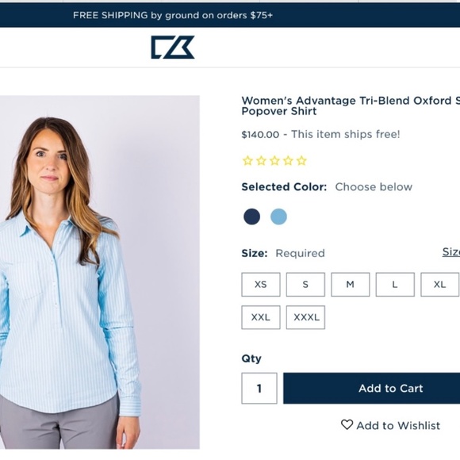Choose size M
The image size is (460, 460).
pyautogui.click(x=351, y=284)
